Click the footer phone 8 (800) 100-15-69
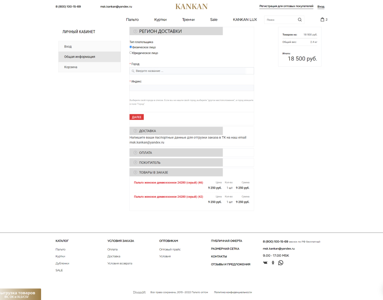 275,242
